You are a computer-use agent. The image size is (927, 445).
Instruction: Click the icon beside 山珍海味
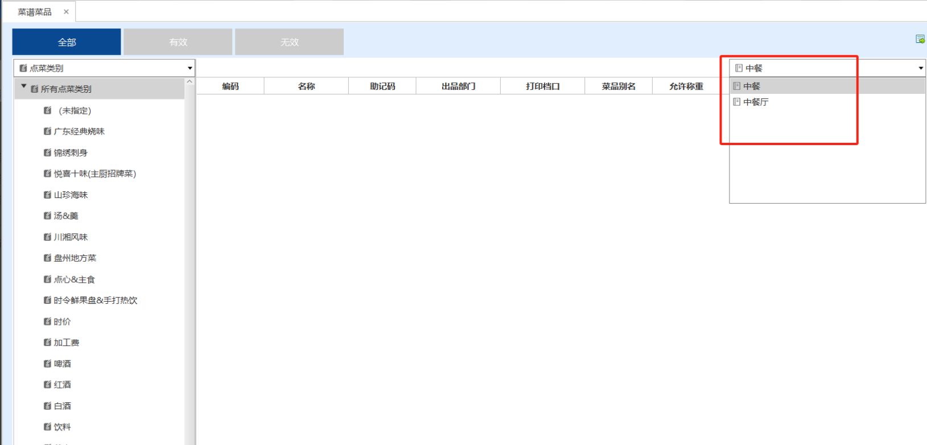click(x=48, y=195)
